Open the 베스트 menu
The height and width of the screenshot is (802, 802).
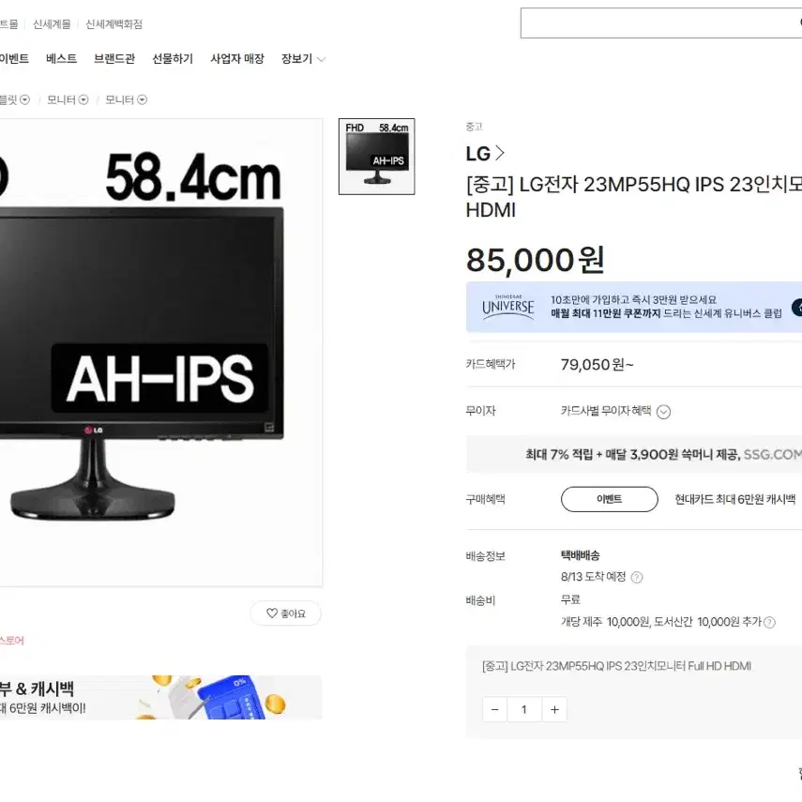point(61,59)
